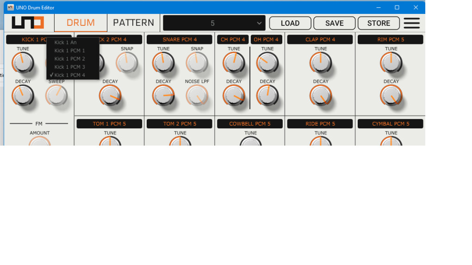Switch to the DRUM tab

pyautogui.click(x=81, y=23)
